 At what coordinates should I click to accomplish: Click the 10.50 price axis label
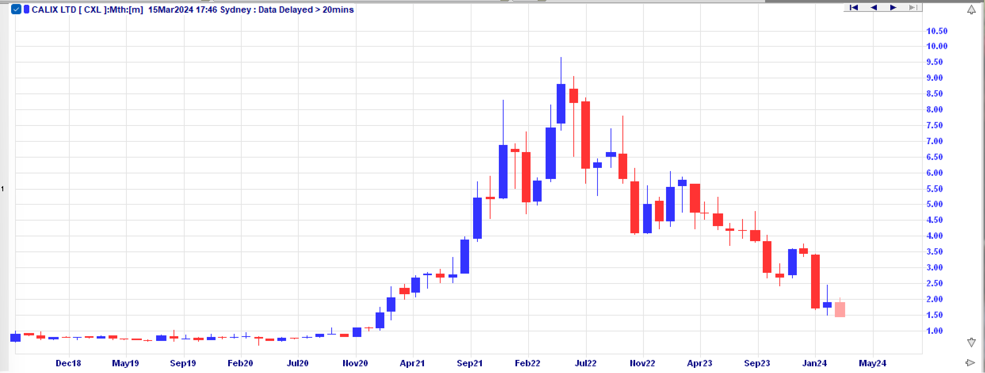click(937, 31)
